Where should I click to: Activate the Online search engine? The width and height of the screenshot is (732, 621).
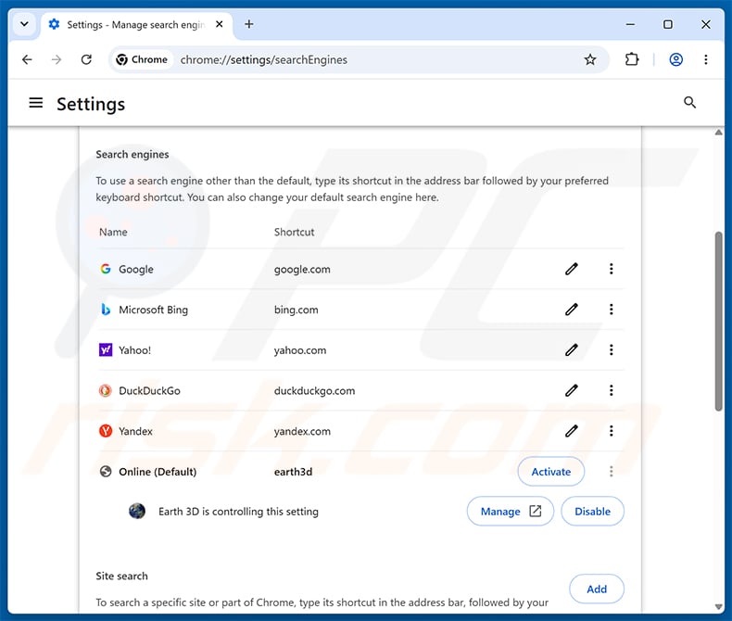[551, 472]
